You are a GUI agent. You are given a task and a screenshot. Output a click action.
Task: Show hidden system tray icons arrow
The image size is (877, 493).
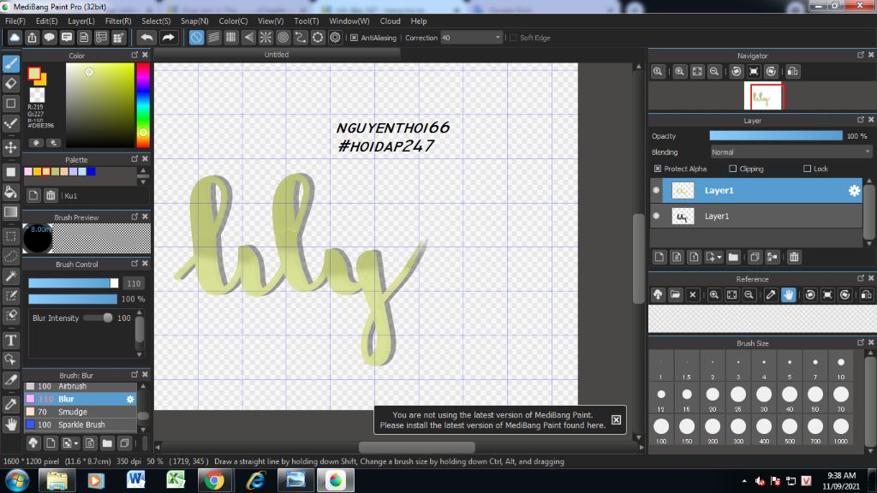click(744, 481)
